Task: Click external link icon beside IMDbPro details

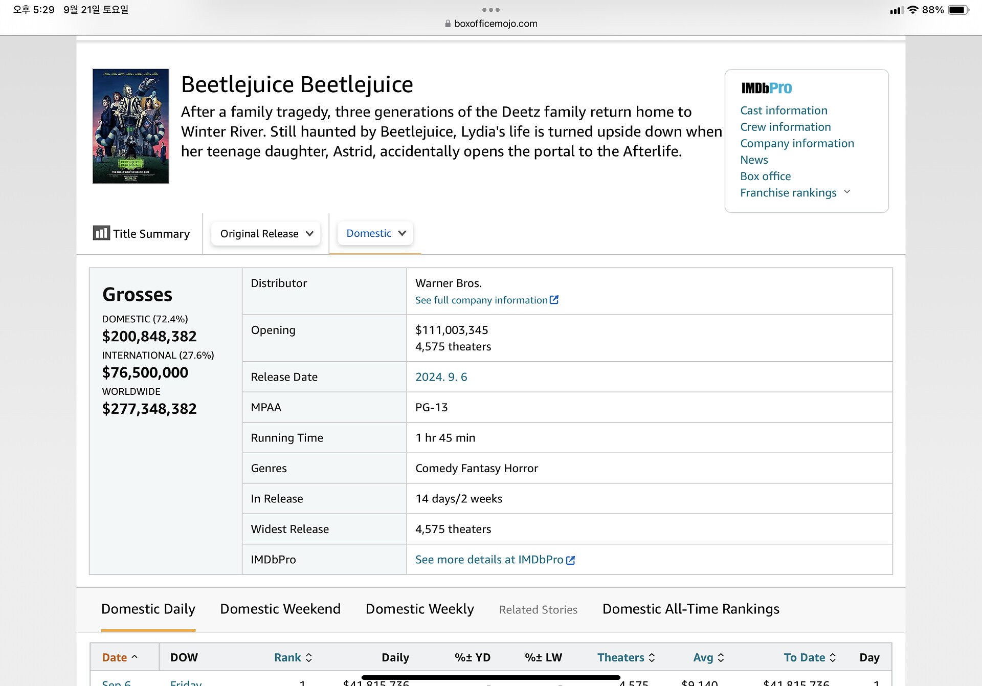Action: coord(570,560)
